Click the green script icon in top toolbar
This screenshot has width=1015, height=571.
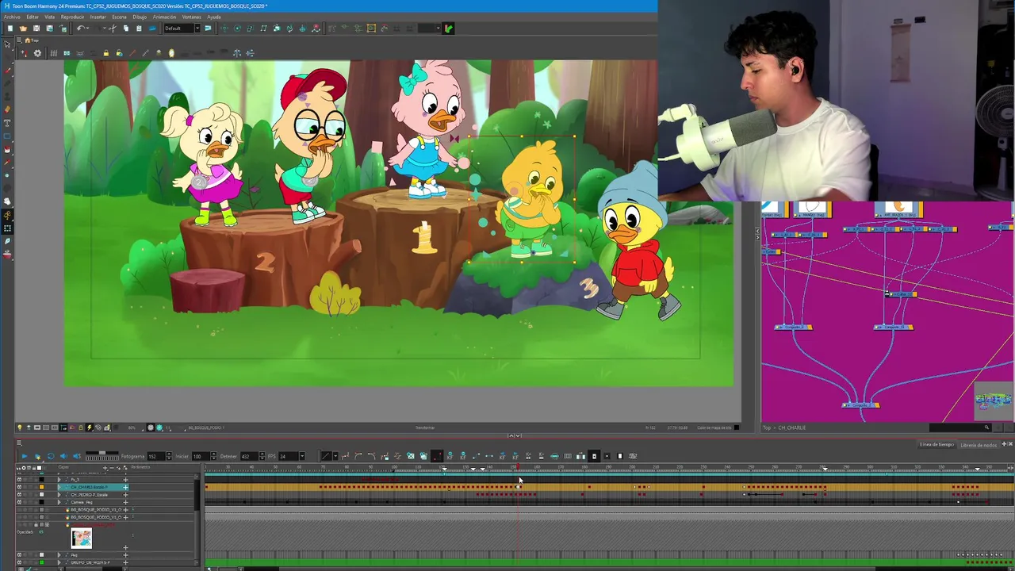pyautogui.click(x=448, y=29)
